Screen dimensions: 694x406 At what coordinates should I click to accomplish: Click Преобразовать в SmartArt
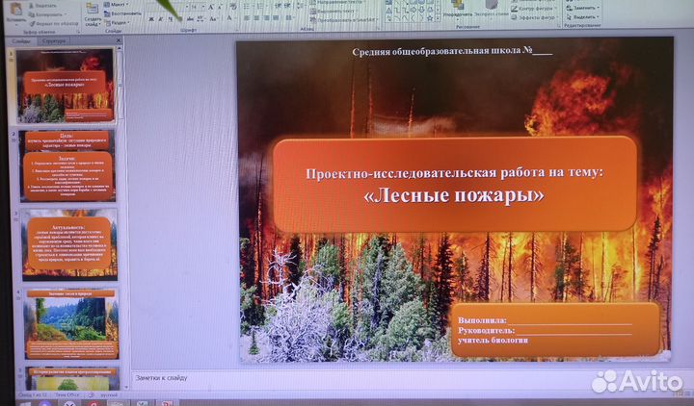(344, 20)
